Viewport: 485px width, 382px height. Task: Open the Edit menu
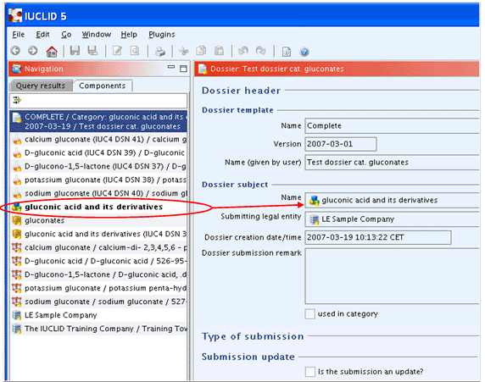pyautogui.click(x=42, y=35)
